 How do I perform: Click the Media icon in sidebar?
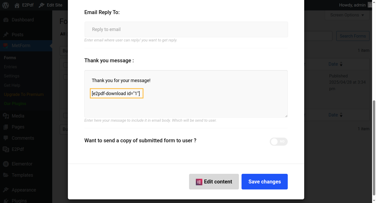click(6, 116)
